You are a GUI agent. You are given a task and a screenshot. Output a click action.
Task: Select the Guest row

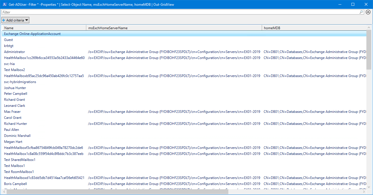(x=184, y=40)
